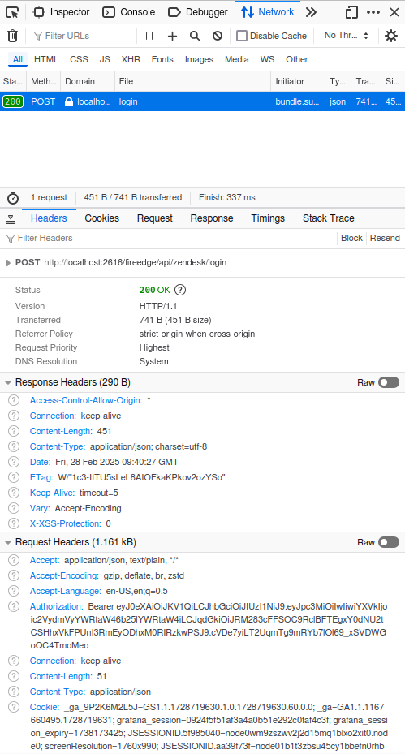This screenshot has height=754, width=405.
Task: Open the Timings details tab
Action: (268, 218)
